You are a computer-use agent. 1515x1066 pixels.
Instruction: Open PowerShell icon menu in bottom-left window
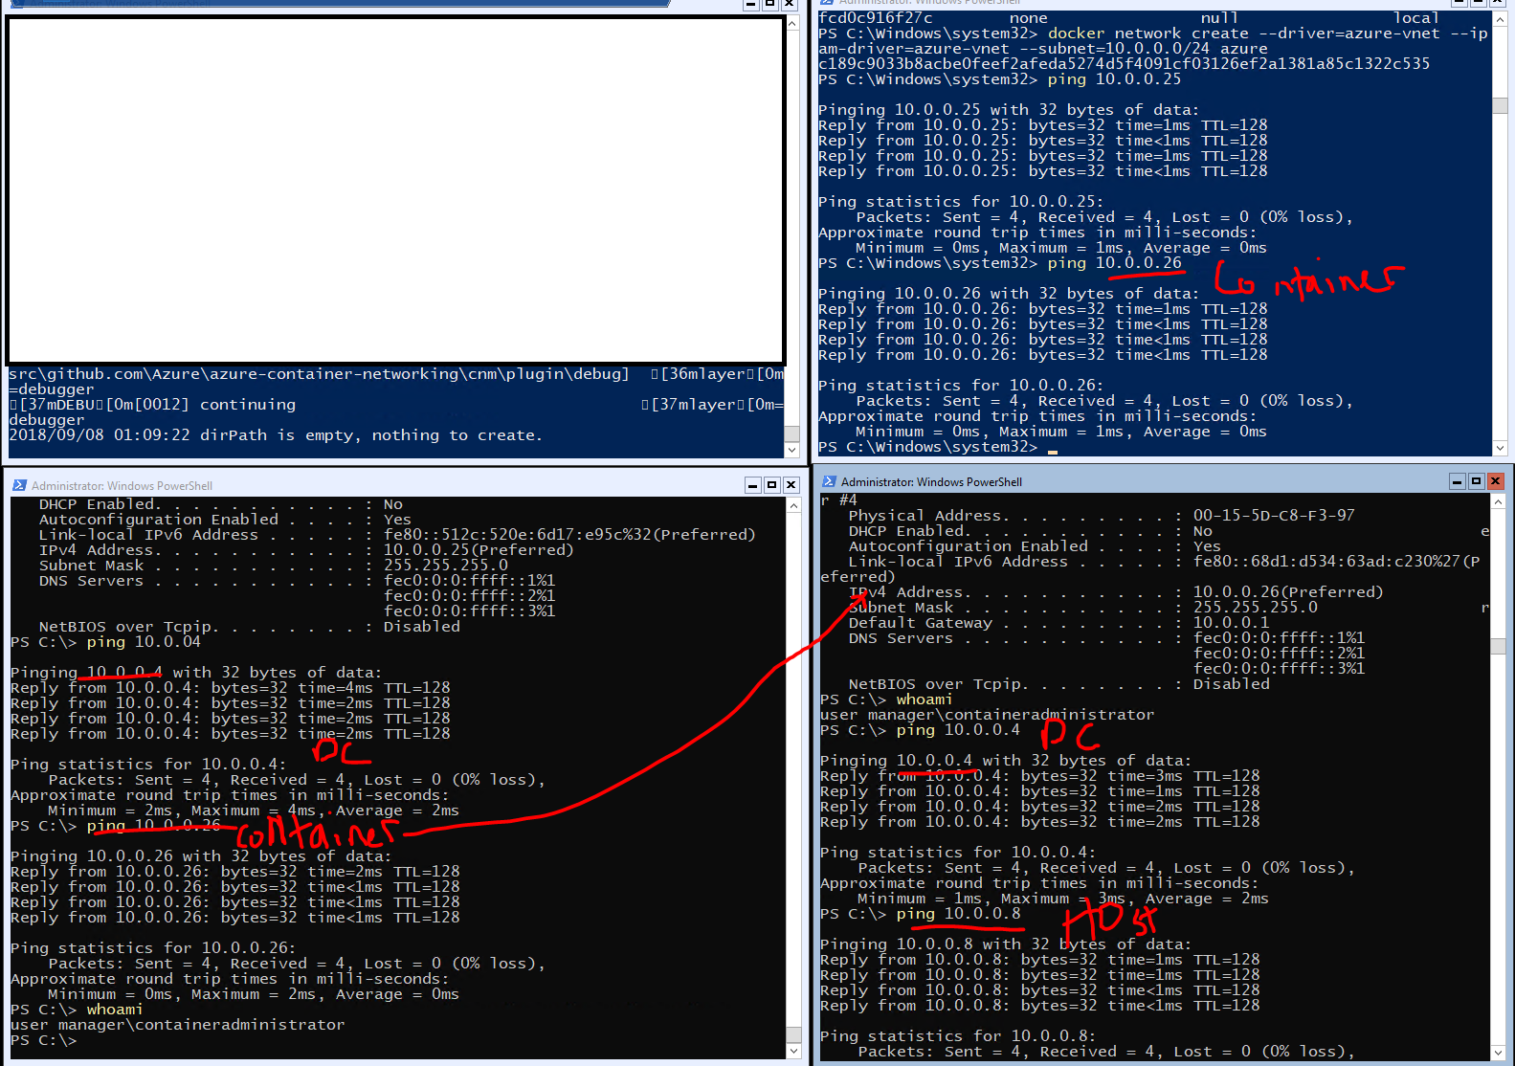(x=19, y=485)
